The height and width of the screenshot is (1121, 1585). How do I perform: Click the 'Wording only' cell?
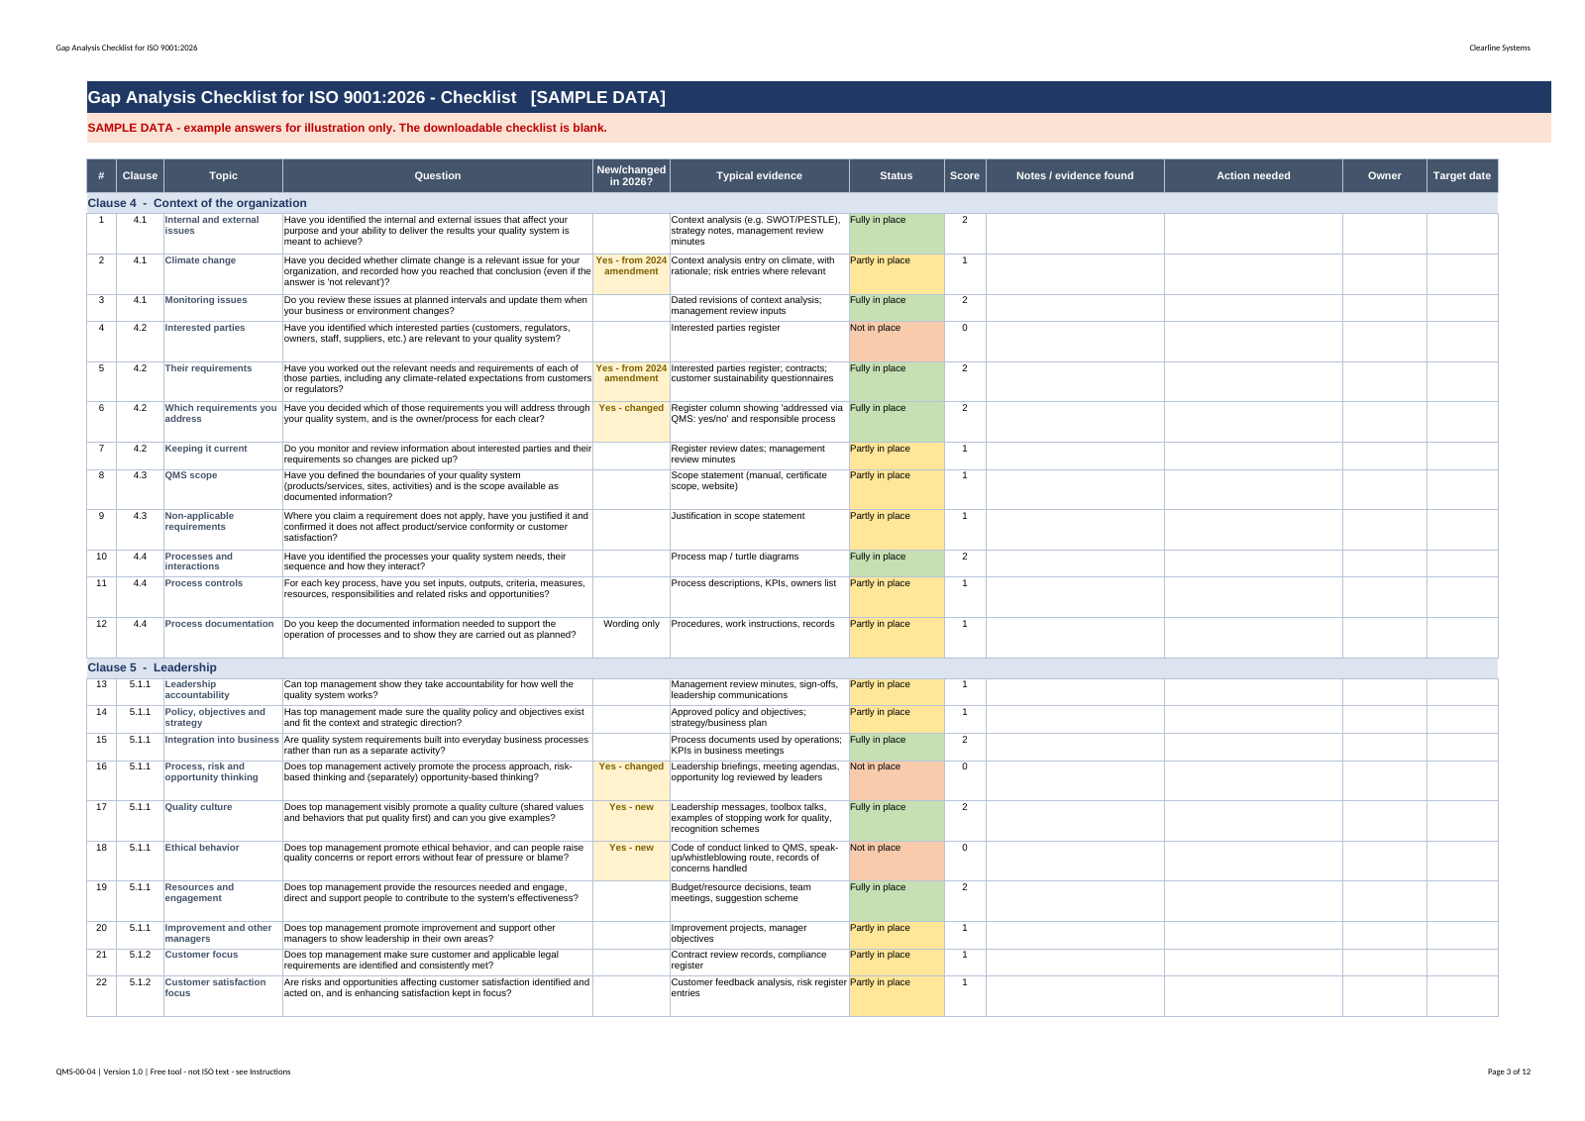[631, 637]
